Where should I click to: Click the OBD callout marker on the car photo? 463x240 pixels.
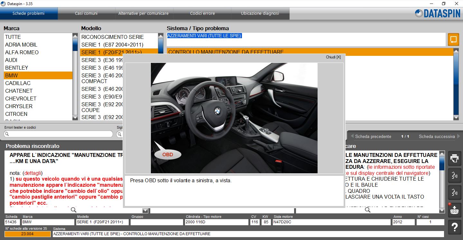[168, 154]
